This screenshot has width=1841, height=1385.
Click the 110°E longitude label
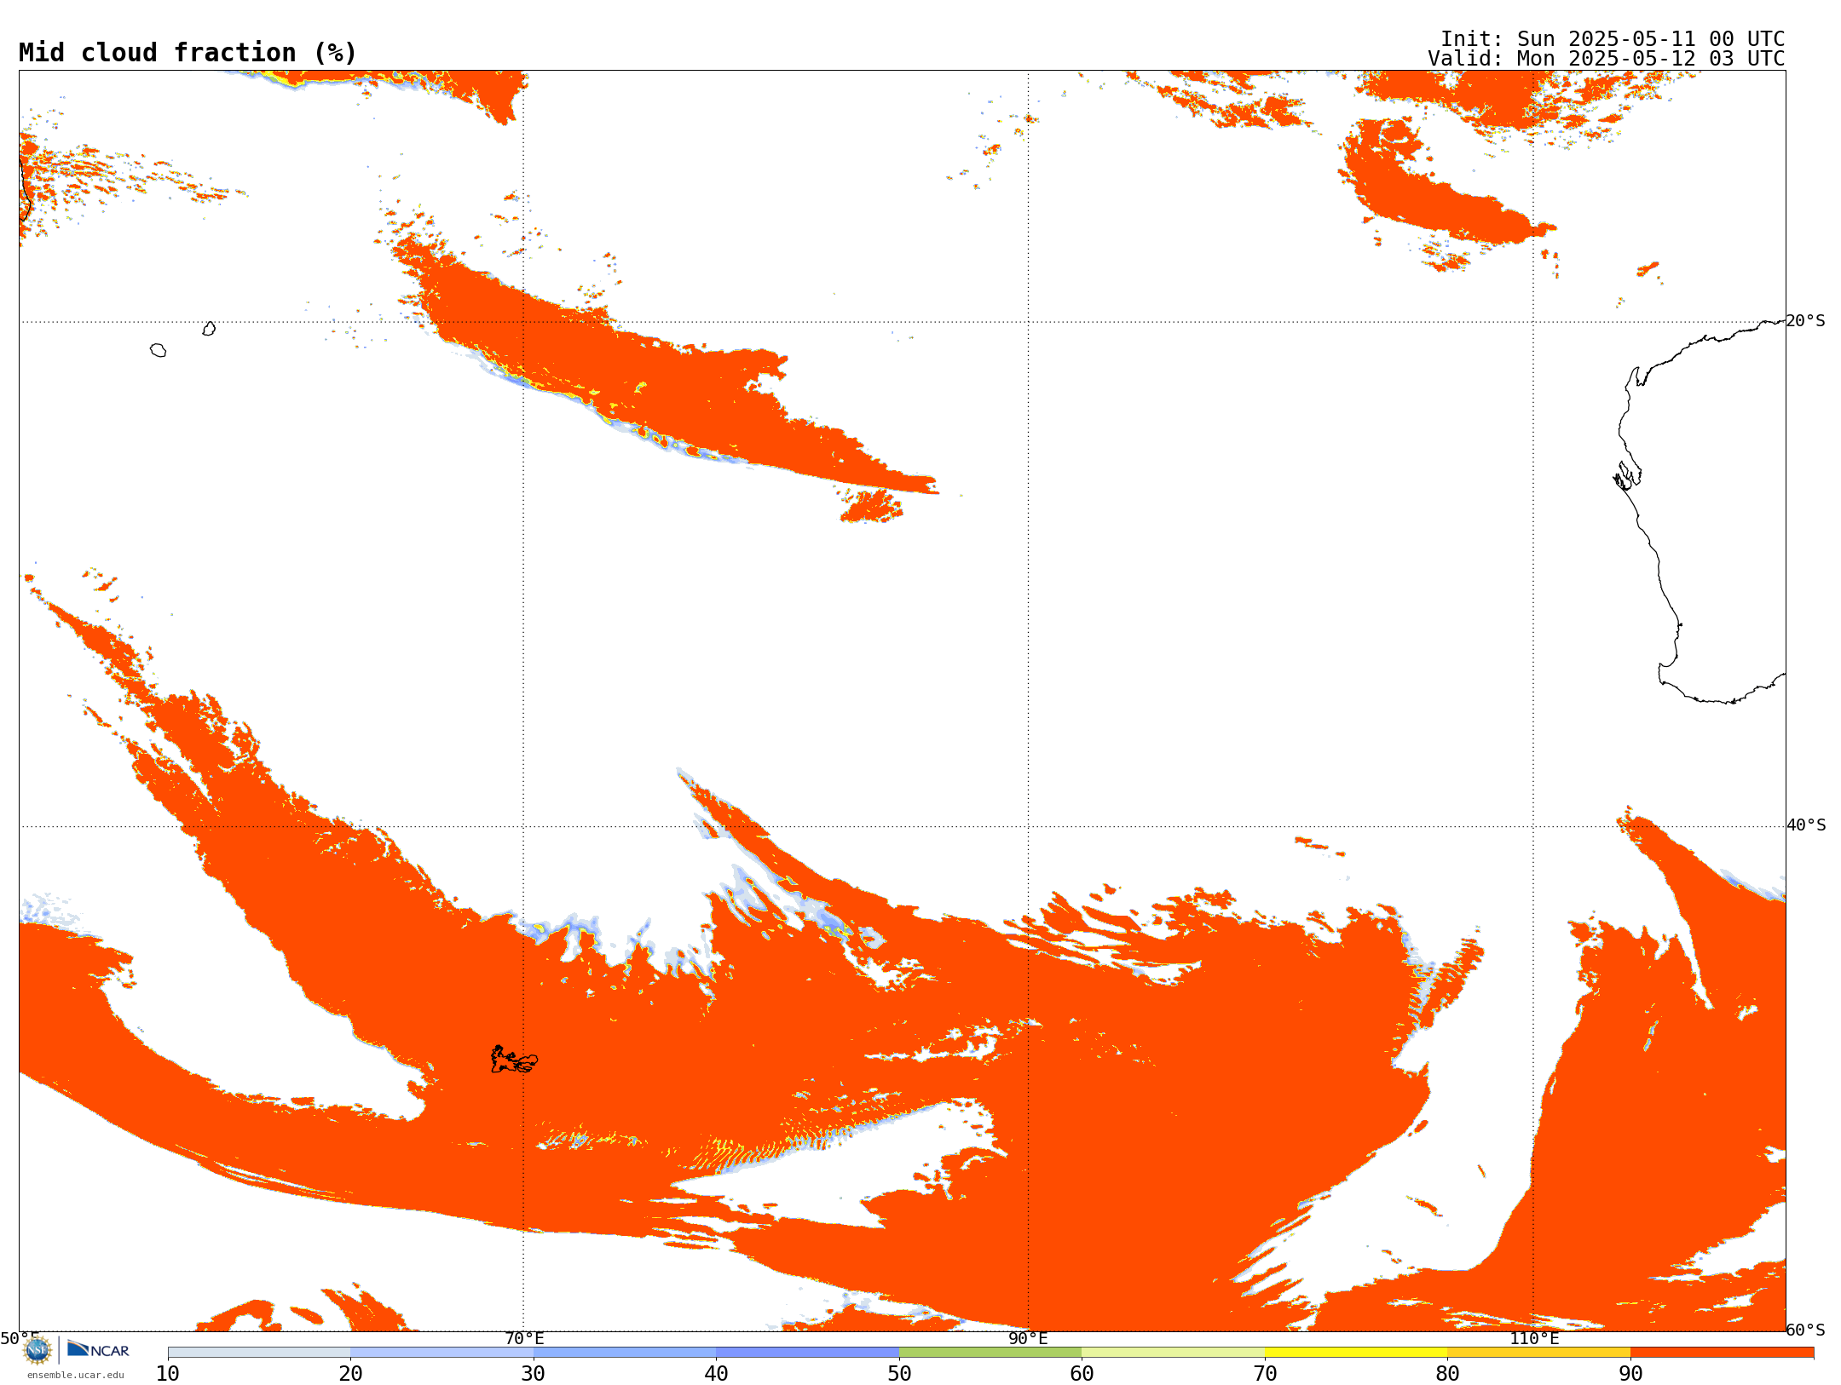click(x=1534, y=1339)
